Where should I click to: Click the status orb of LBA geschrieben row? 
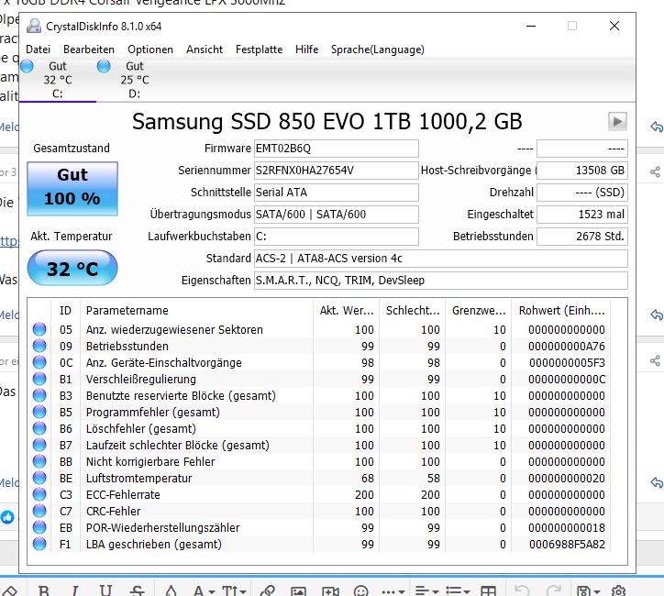pyautogui.click(x=39, y=544)
